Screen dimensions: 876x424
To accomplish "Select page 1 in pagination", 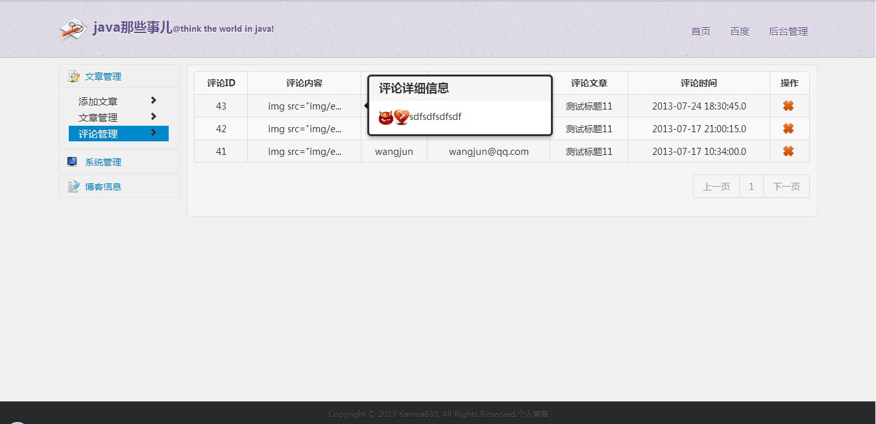I will (751, 186).
